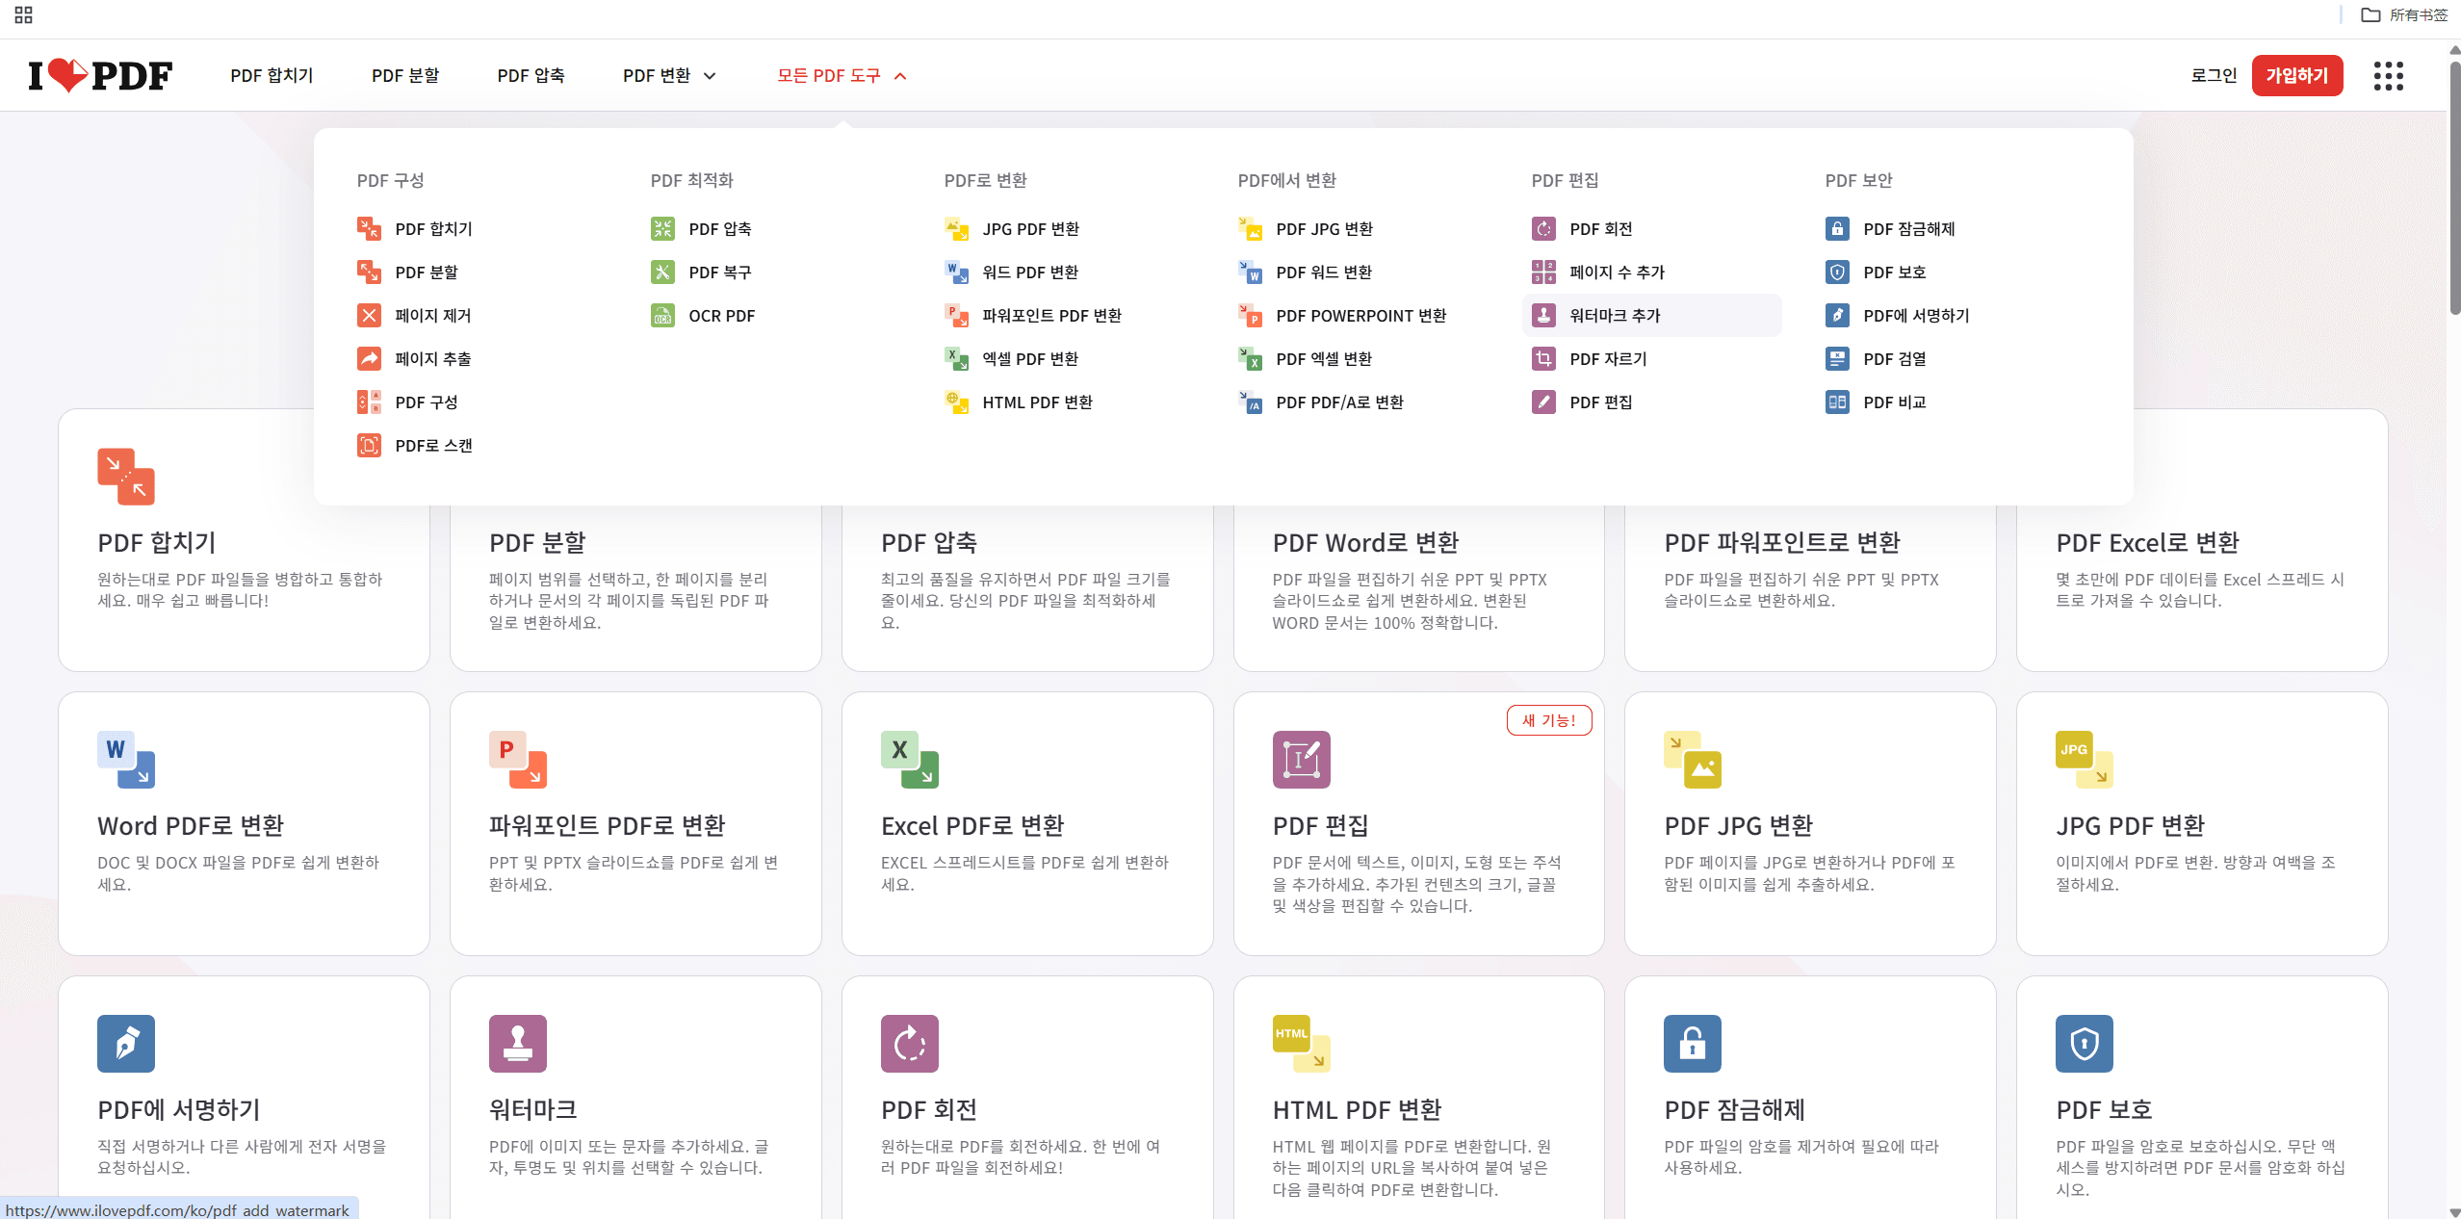
Task: Click the 페이지 추출 icon
Action: tap(369, 359)
